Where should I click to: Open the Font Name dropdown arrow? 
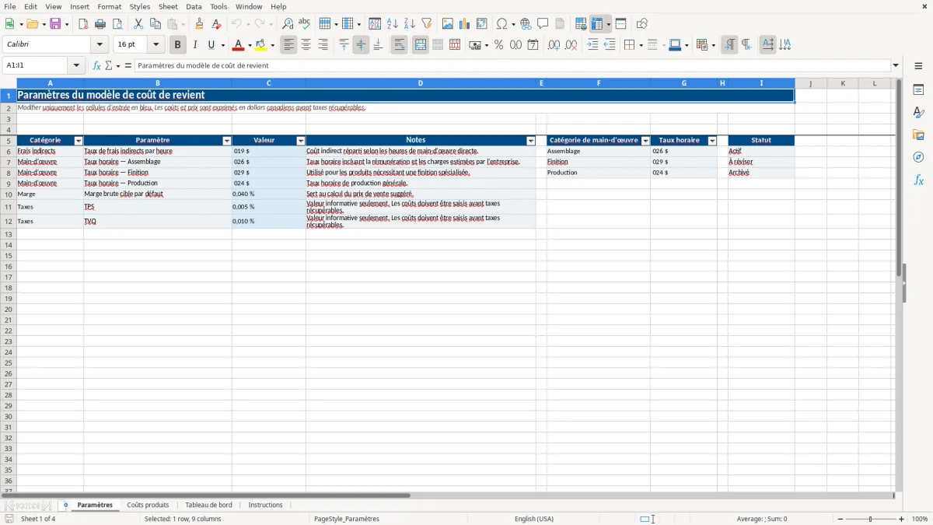[x=100, y=45]
